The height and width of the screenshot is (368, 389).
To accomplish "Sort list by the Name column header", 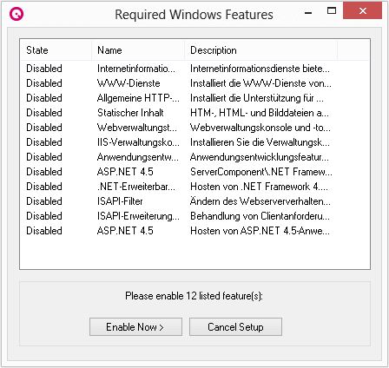I will point(138,50).
